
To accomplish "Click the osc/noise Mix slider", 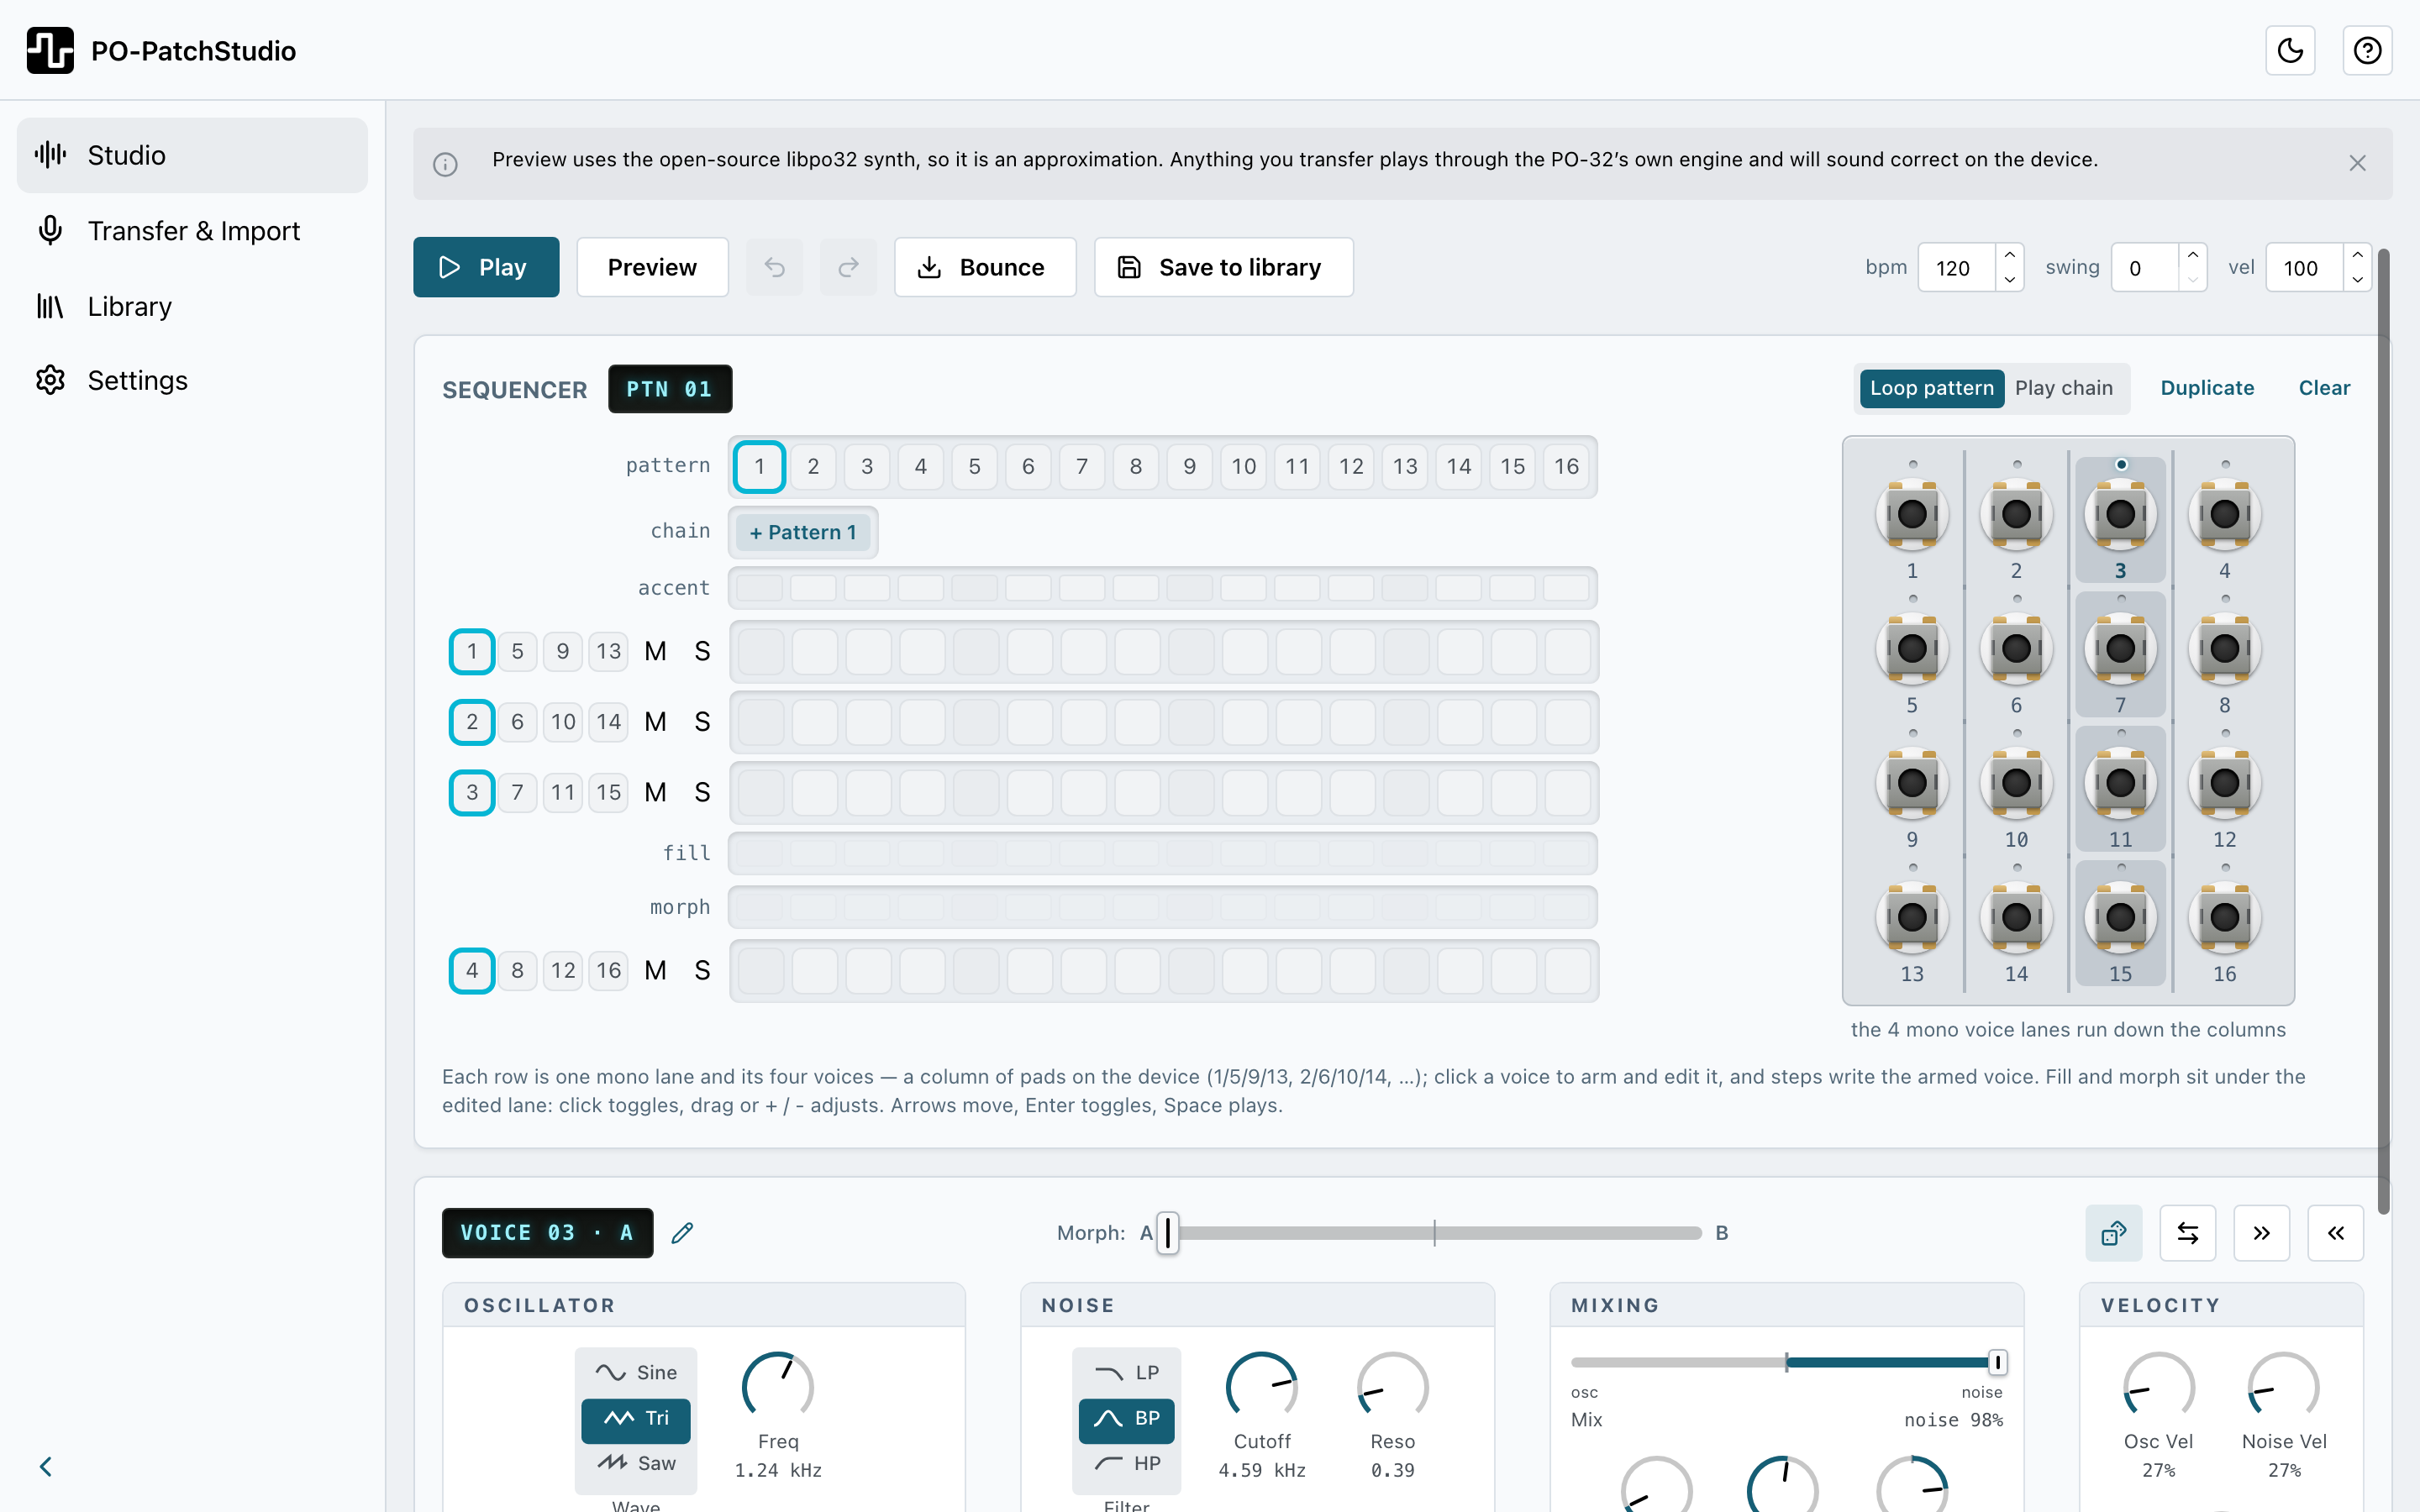I will tap(1787, 1362).
